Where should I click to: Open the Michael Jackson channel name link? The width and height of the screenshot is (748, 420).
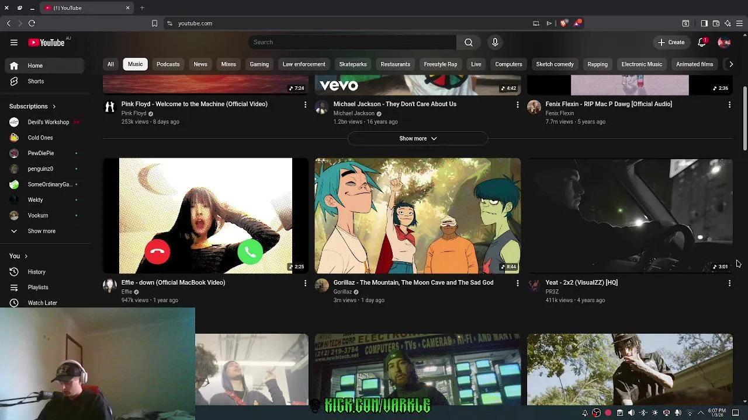point(354,113)
